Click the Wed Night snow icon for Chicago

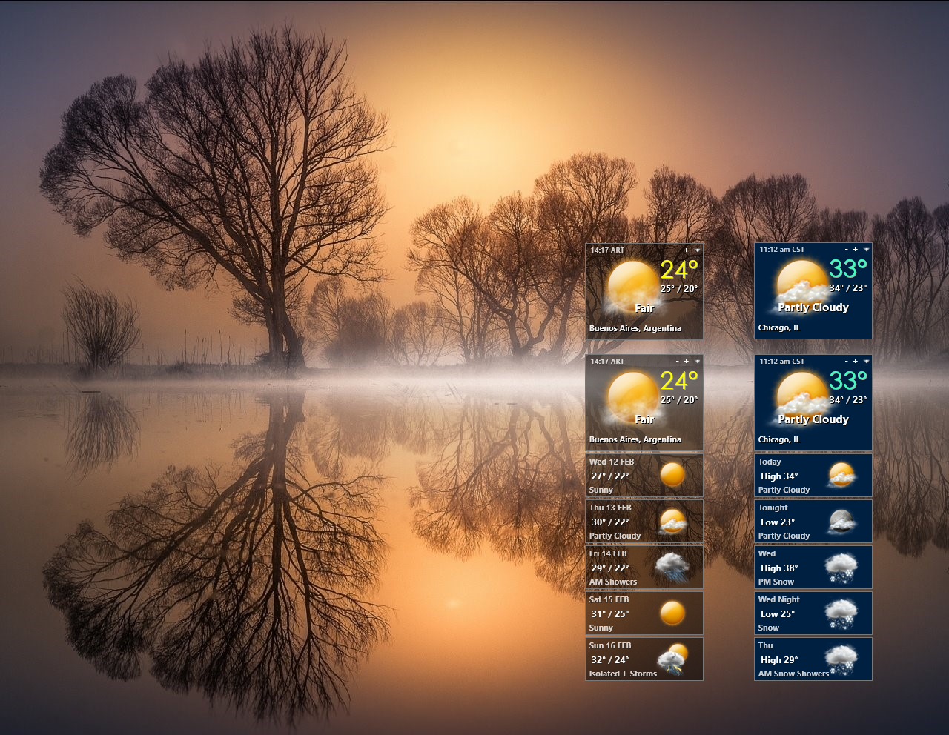click(841, 613)
